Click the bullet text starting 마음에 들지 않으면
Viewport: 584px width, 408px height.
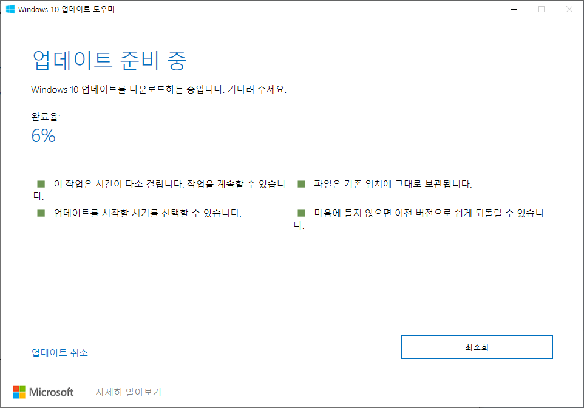(419, 219)
